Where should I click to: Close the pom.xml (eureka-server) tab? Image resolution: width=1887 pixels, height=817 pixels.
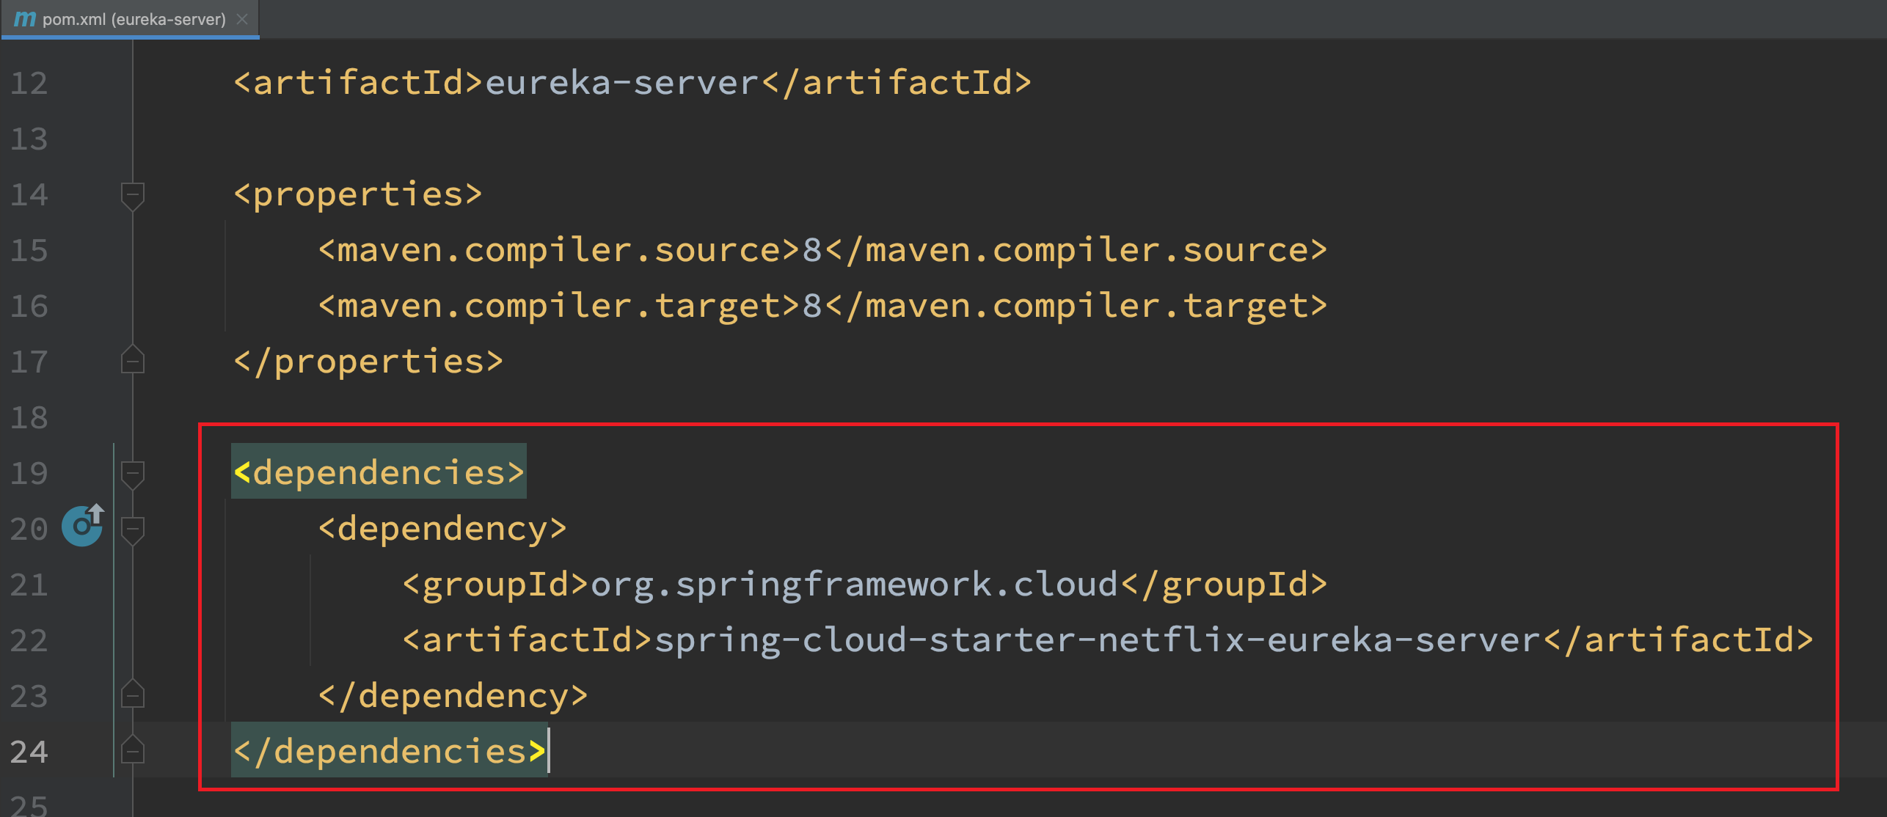[x=242, y=19]
